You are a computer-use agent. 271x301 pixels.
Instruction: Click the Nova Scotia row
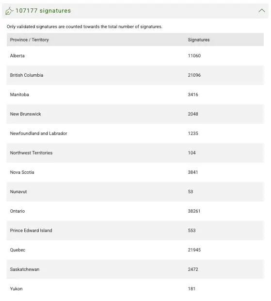point(135,172)
